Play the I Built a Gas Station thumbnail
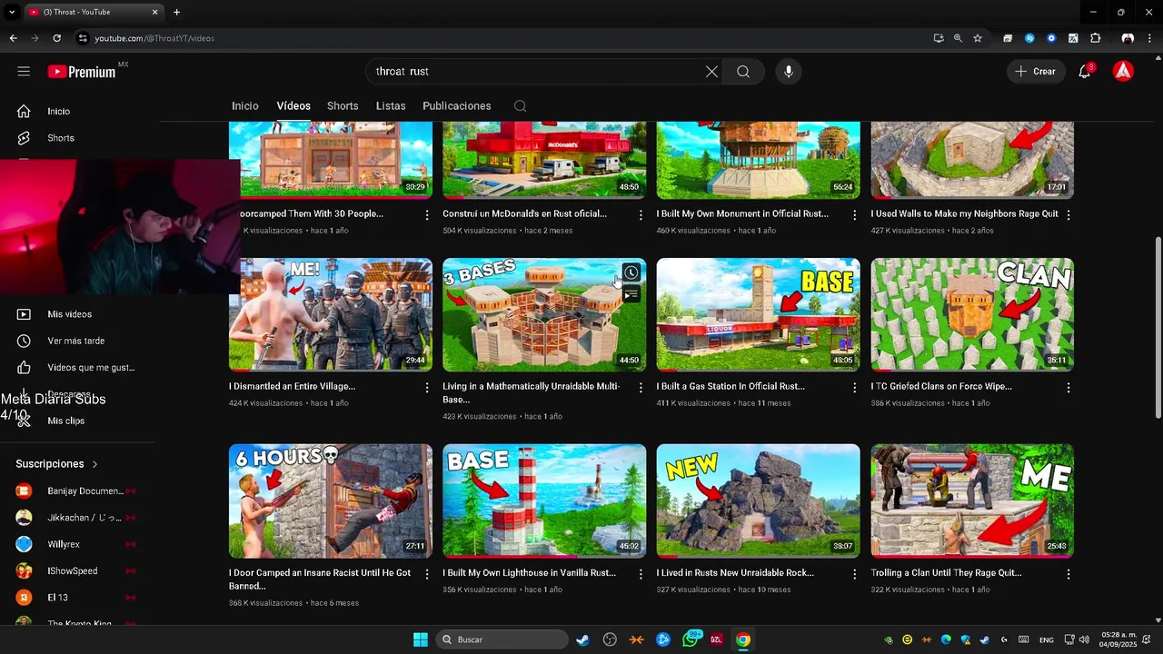Image resolution: width=1163 pixels, height=654 pixels. pyautogui.click(x=758, y=314)
